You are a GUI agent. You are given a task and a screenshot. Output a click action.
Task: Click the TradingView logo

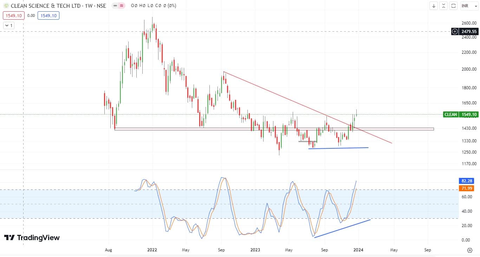(x=32, y=238)
